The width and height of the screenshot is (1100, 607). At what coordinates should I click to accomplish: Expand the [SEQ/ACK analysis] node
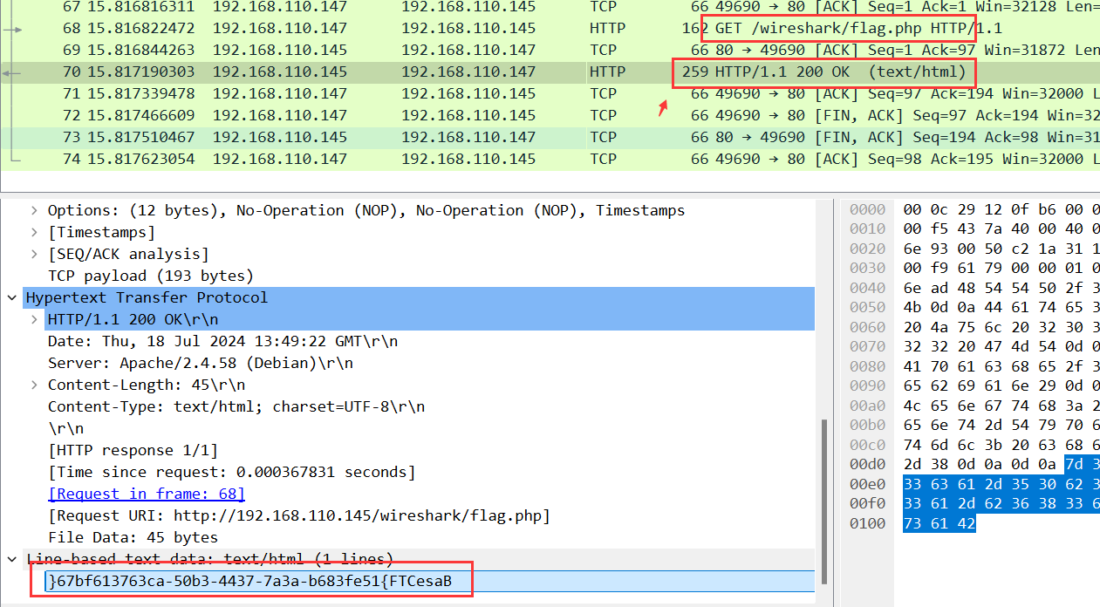coord(35,254)
